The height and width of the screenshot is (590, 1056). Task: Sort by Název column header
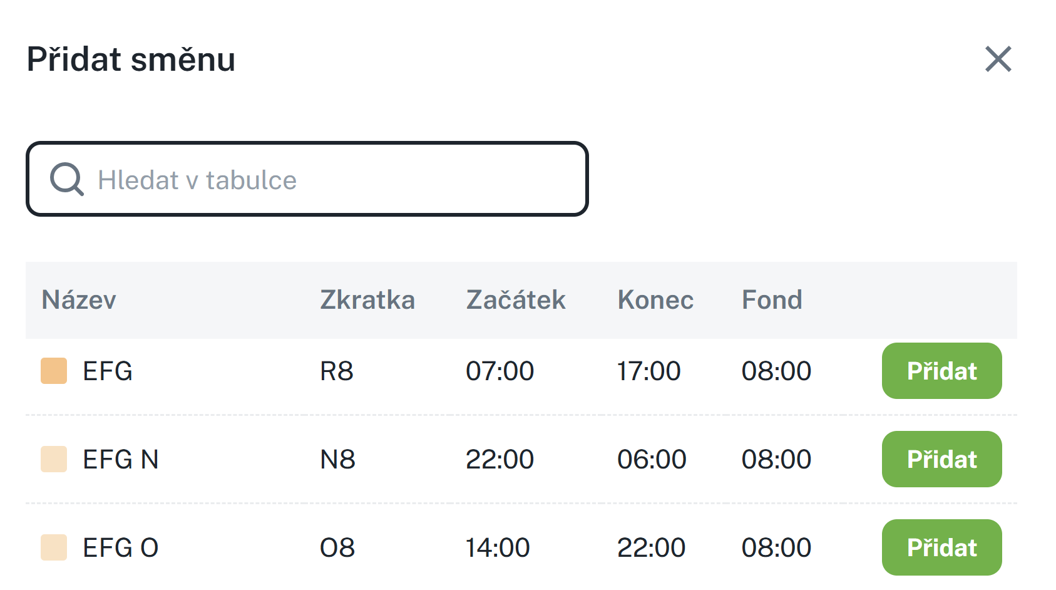click(79, 300)
